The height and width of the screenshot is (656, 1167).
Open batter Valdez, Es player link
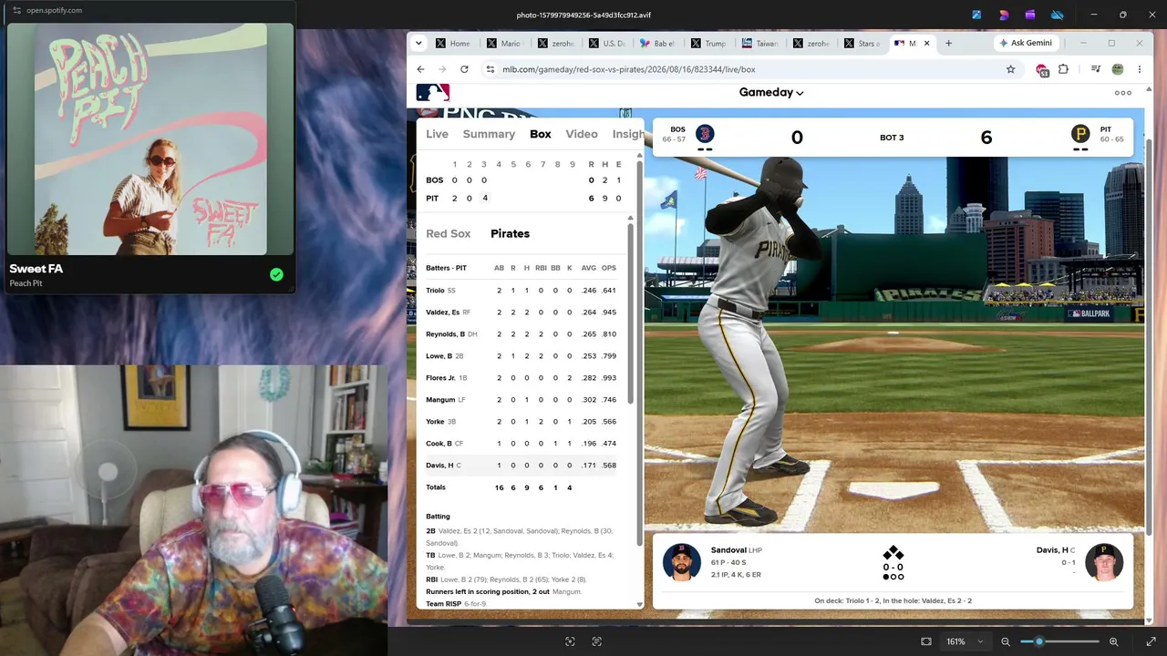pos(442,313)
